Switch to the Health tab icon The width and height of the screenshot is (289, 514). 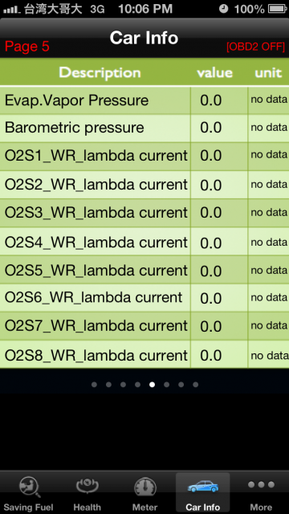[87, 486]
